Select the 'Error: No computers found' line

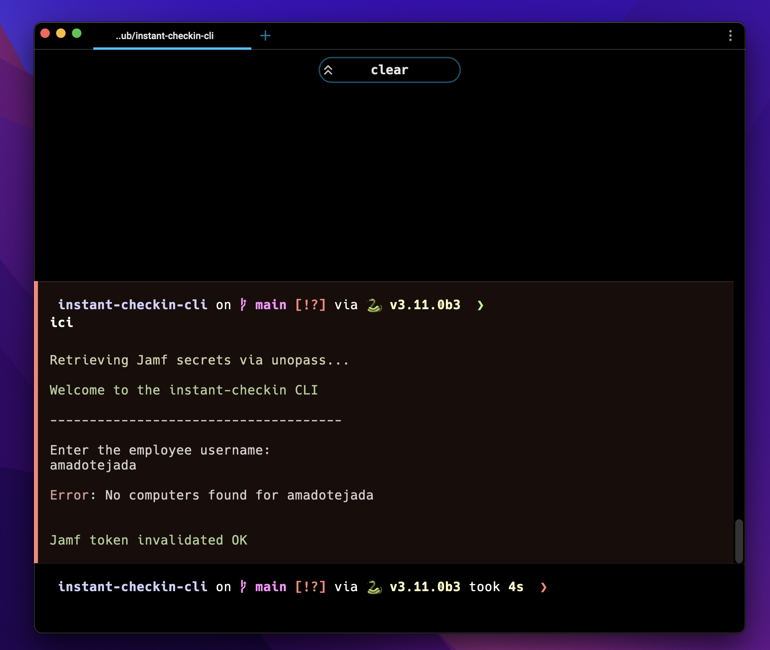211,495
